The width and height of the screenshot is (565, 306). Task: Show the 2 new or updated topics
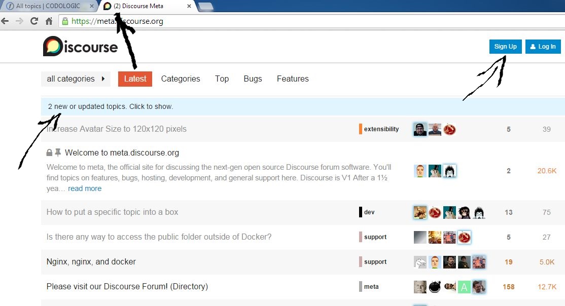[x=303, y=106]
